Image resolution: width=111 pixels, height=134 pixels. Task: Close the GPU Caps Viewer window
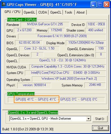(x=106, y=5)
